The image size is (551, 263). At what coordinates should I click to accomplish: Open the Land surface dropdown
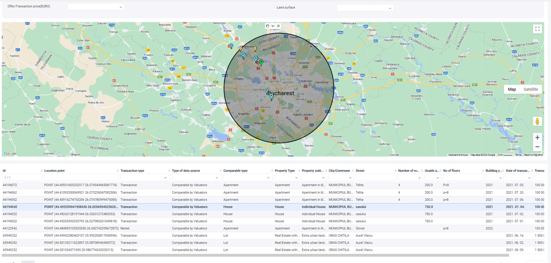[x=365, y=8]
